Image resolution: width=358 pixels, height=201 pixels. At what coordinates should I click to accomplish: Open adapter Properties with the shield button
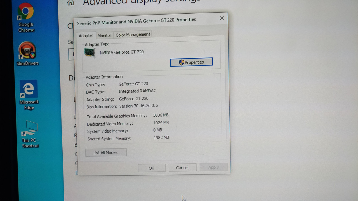click(191, 62)
